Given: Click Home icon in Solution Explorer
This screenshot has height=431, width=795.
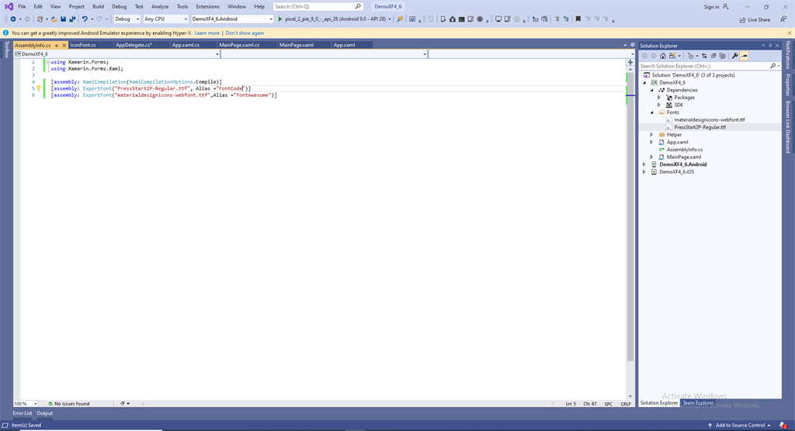Looking at the screenshot, I should tap(663, 56).
